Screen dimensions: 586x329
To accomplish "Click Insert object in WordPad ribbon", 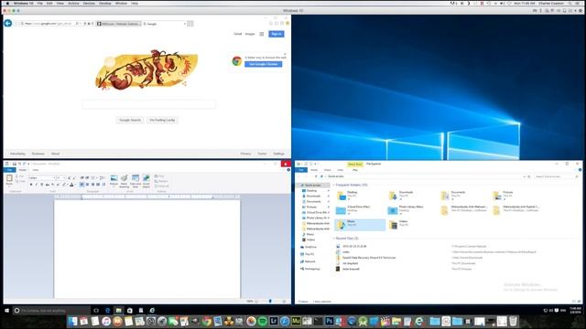I will coord(146,181).
